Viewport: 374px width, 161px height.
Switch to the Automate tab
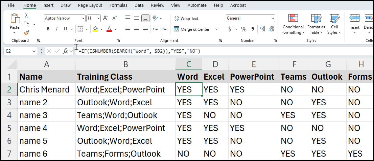pos(197,5)
